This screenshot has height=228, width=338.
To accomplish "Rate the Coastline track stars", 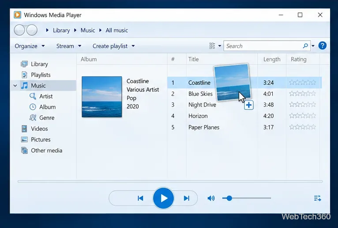I will coord(302,82).
